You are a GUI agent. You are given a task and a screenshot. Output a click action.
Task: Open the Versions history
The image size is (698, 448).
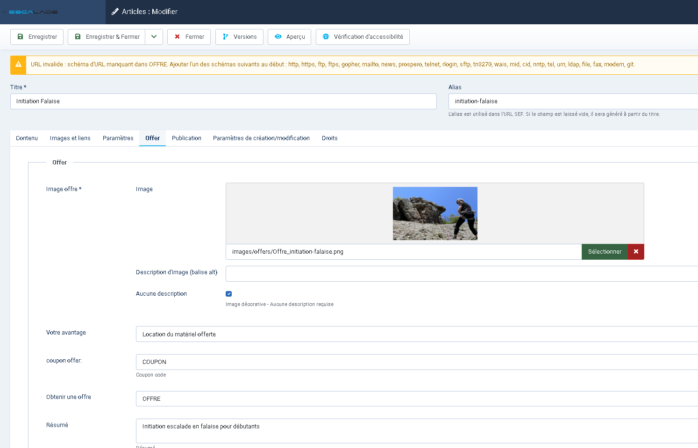click(239, 37)
